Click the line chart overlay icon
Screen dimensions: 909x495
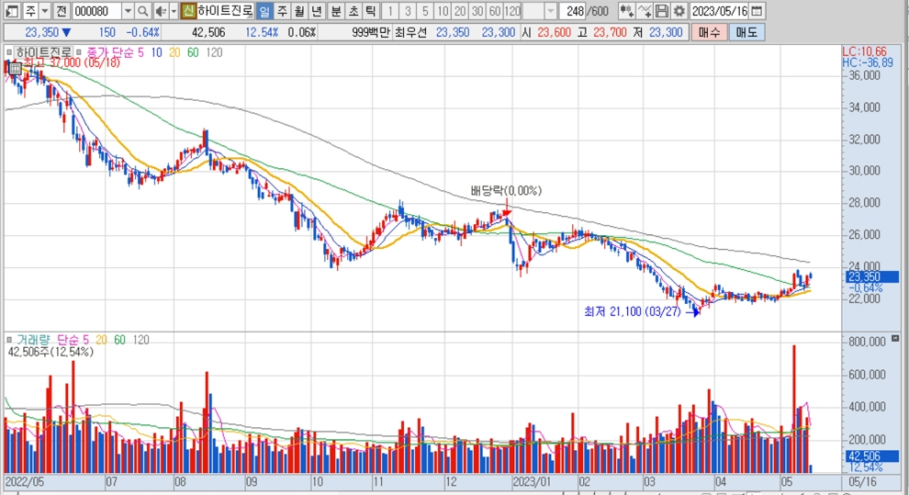click(645, 11)
